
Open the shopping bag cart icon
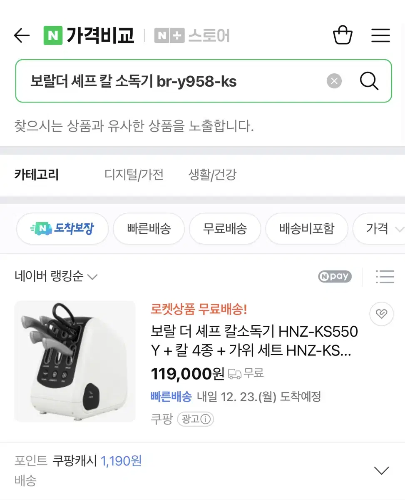tap(343, 35)
